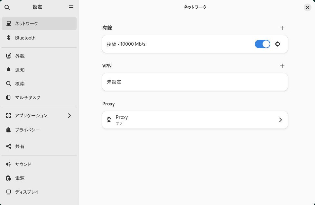This screenshot has height=205, width=315.
Task: Click the search icon in settings sidebar
Action: coord(7,7)
